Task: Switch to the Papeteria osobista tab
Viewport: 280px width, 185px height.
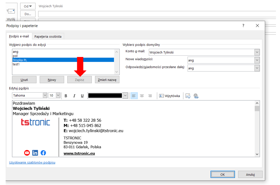Action: [48, 36]
